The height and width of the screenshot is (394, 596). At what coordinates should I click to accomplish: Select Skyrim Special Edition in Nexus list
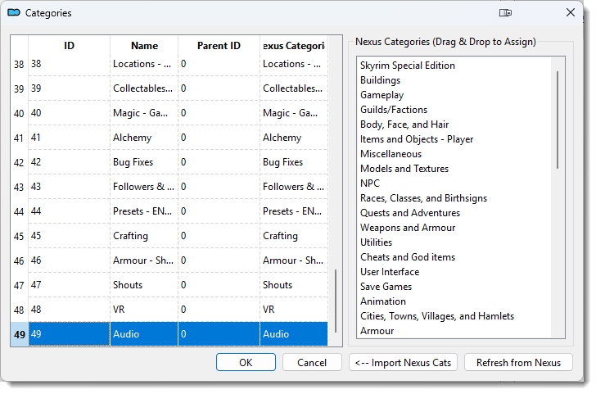coord(408,66)
